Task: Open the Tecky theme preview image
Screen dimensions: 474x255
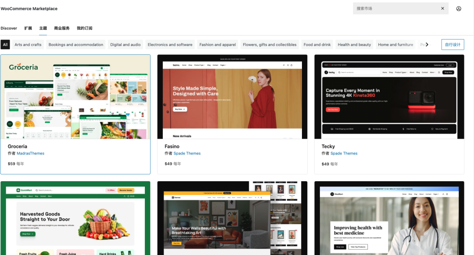Action: pos(389,97)
